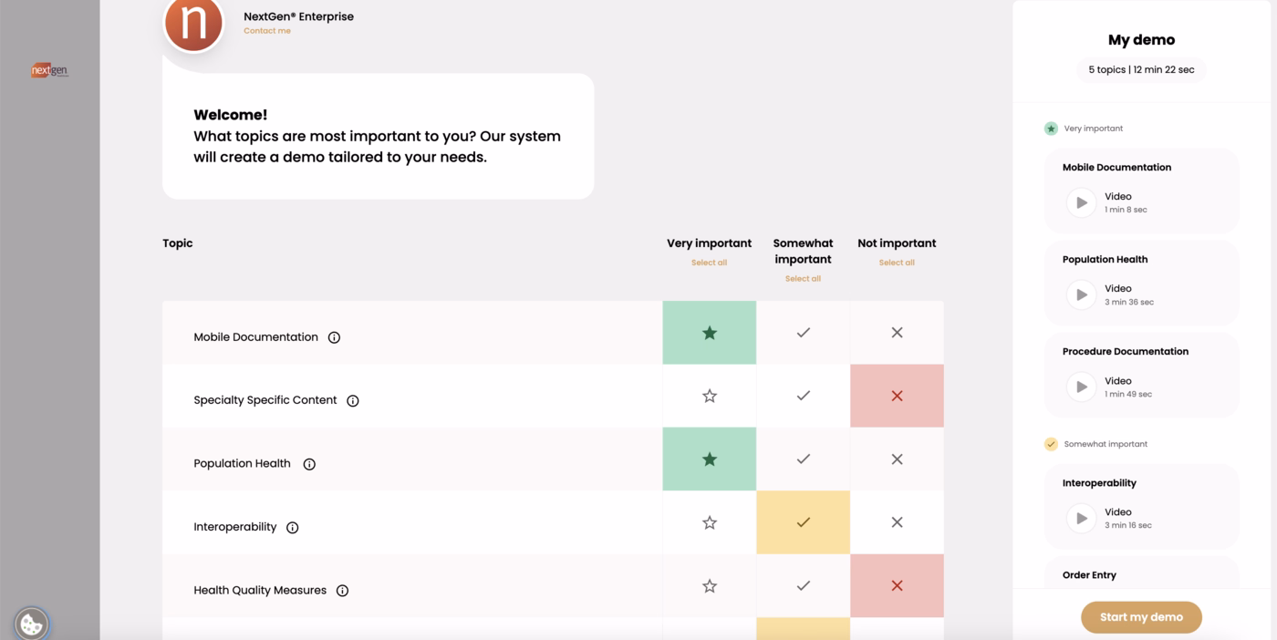Open the Contact me link
The height and width of the screenshot is (640, 1277).
pos(266,30)
